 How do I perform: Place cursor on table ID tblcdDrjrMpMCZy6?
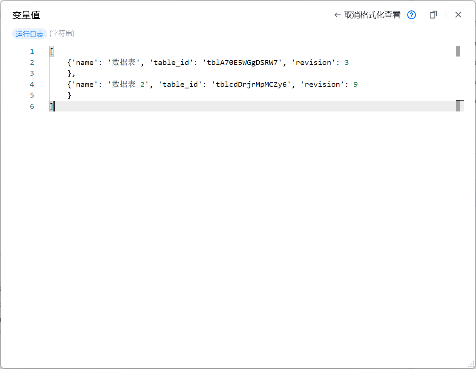coord(251,85)
